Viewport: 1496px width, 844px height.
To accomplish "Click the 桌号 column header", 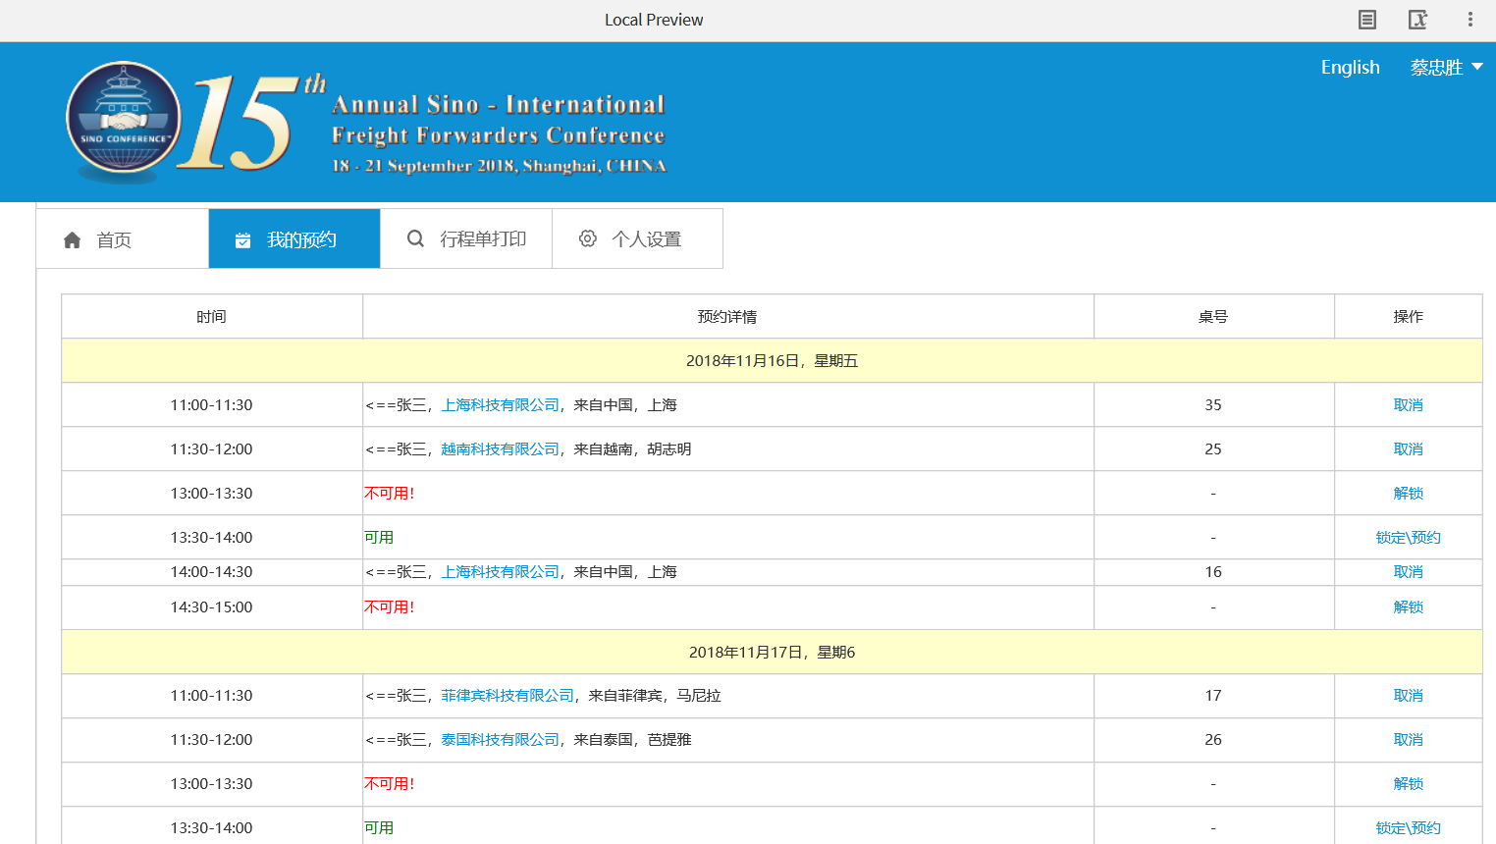I will click(x=1213, y=317).
